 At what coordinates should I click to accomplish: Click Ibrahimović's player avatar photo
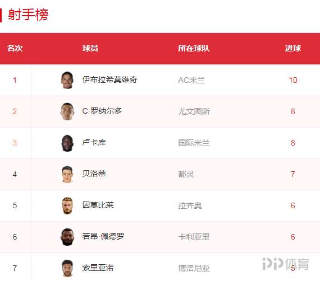point(67,80)
